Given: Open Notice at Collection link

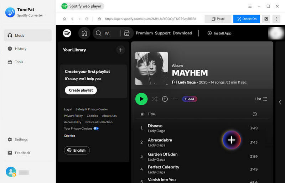Looking at the screenshot, I should (99, 122).
